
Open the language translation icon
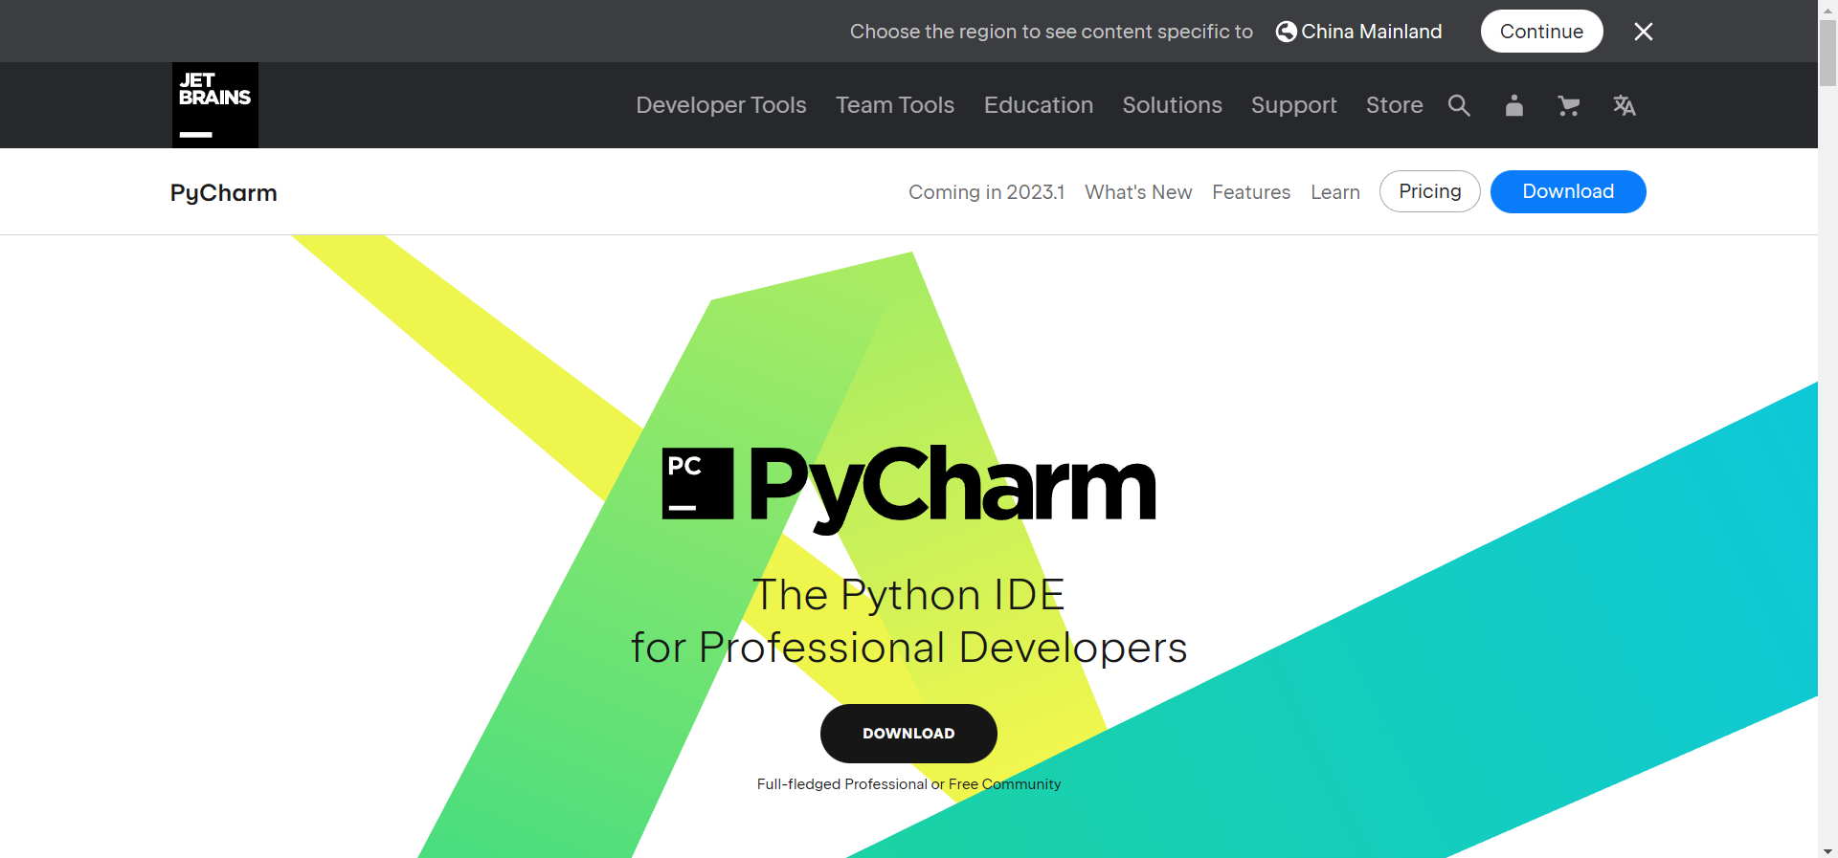[x=1624, y=105]
